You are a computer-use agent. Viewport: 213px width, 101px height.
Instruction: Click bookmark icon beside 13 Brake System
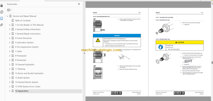pyautogui.click(x=13, y=78)
